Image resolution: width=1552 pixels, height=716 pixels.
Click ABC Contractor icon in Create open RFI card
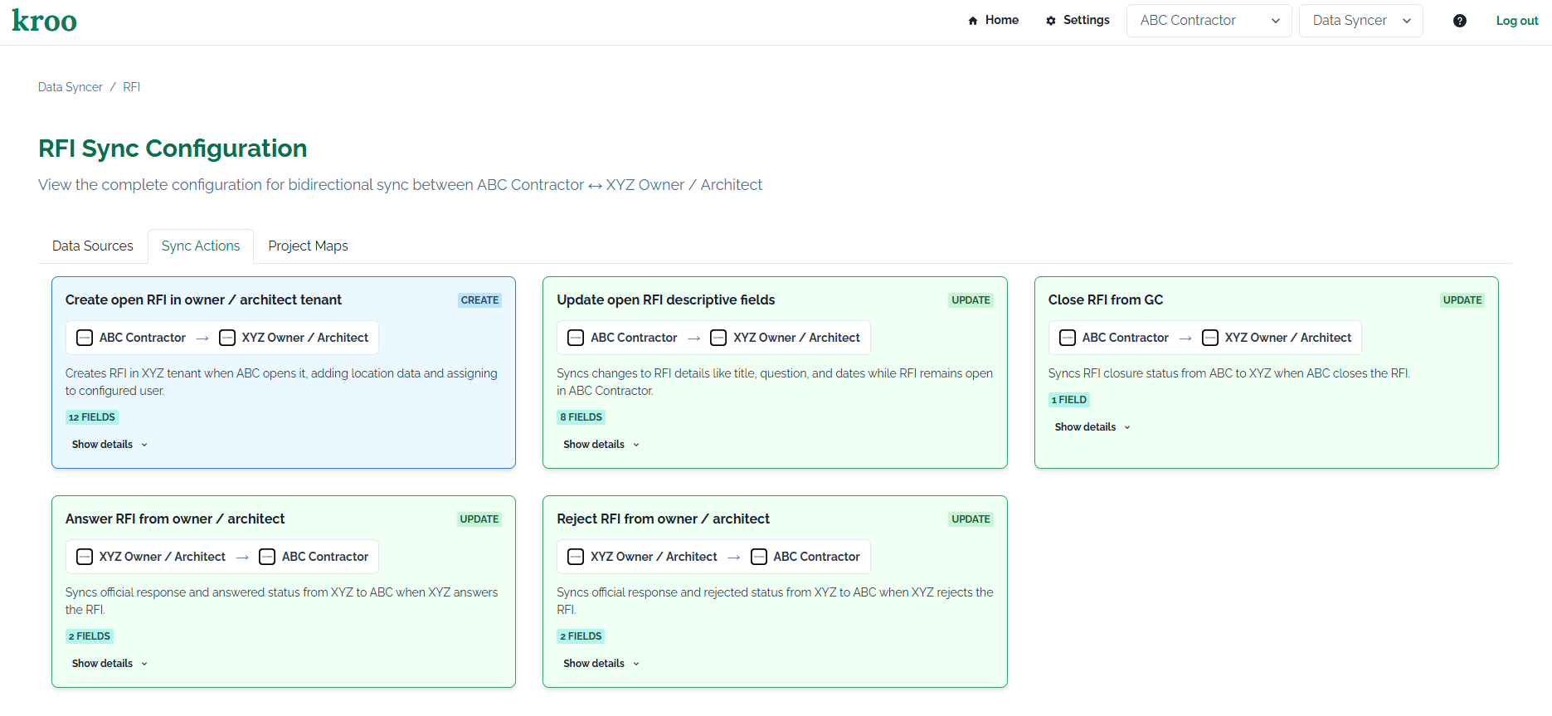point(85,338)
